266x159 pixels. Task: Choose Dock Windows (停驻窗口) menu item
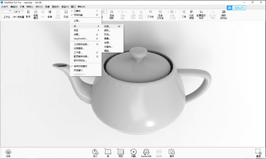click(x=86, y=70)
